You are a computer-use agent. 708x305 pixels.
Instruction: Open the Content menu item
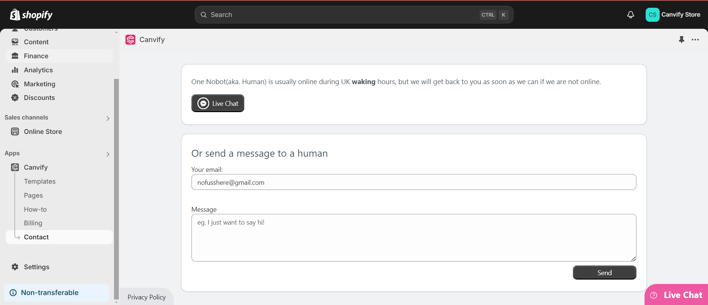[x=59, y=42]
